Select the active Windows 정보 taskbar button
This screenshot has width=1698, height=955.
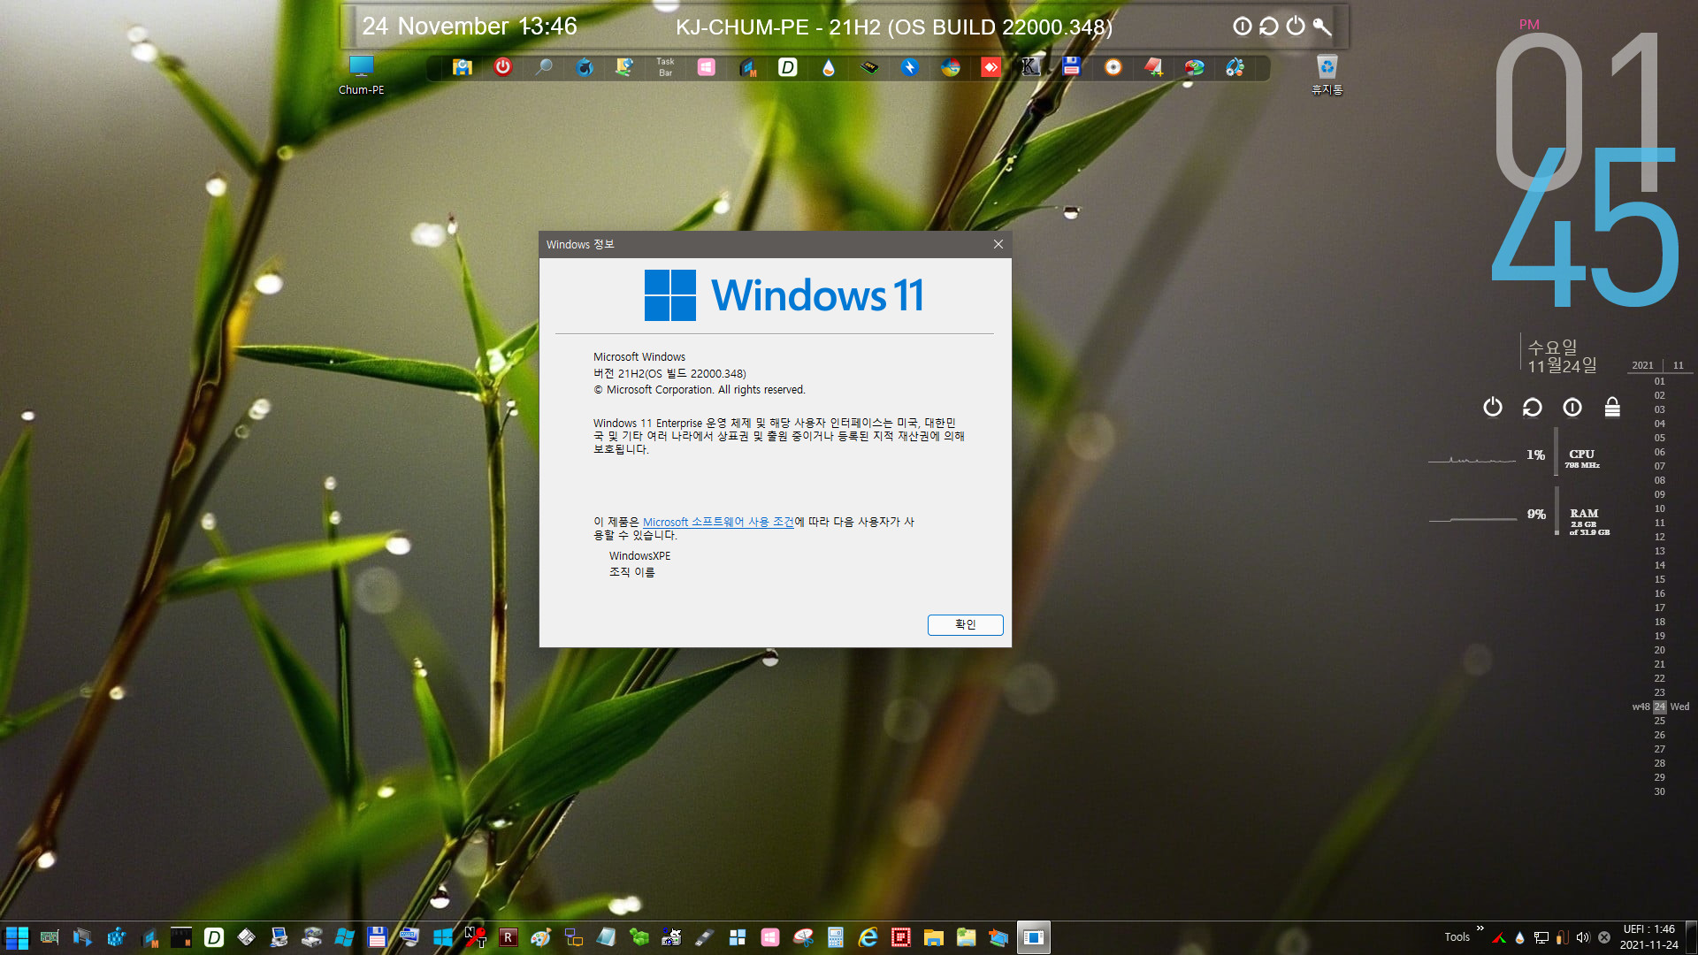pos(1033,937)
